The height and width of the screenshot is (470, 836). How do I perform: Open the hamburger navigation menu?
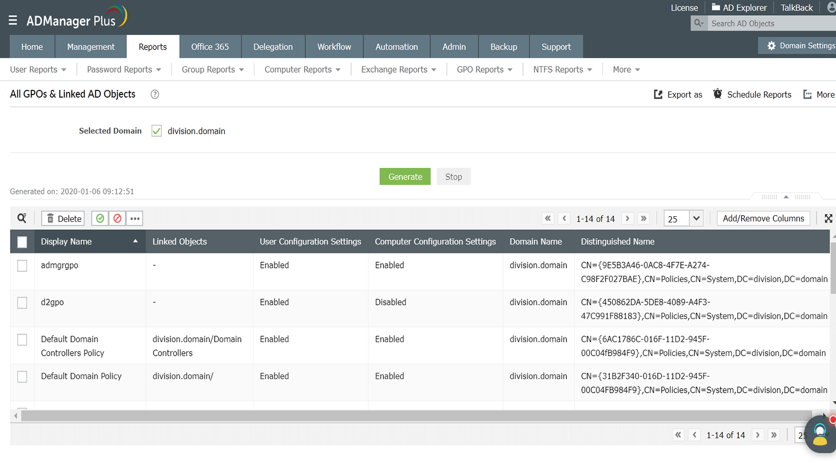point(13,20)
